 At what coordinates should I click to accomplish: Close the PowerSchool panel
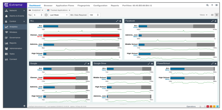click(x=215, y=64)
